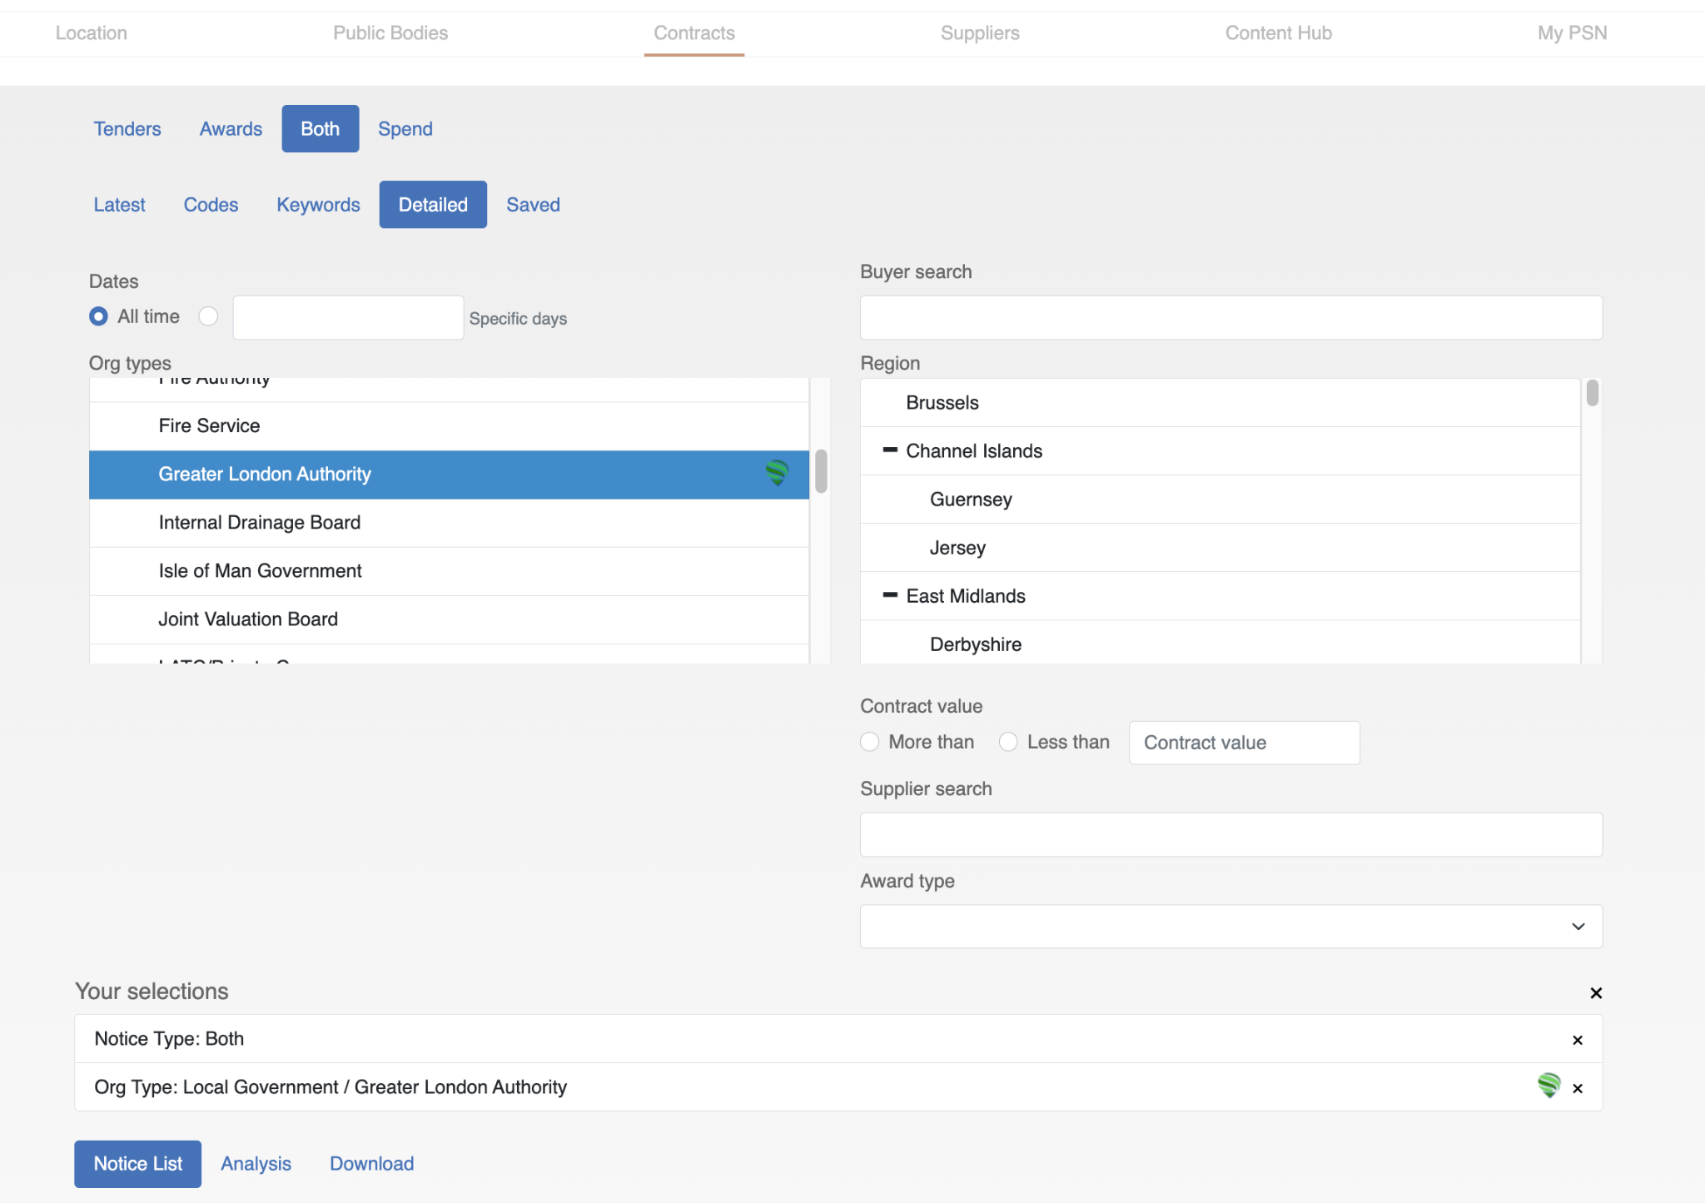The height and width of the screenshot is (1203, 1705).
Task: Focus the Supplier search field
Action: click(1230, 834)
